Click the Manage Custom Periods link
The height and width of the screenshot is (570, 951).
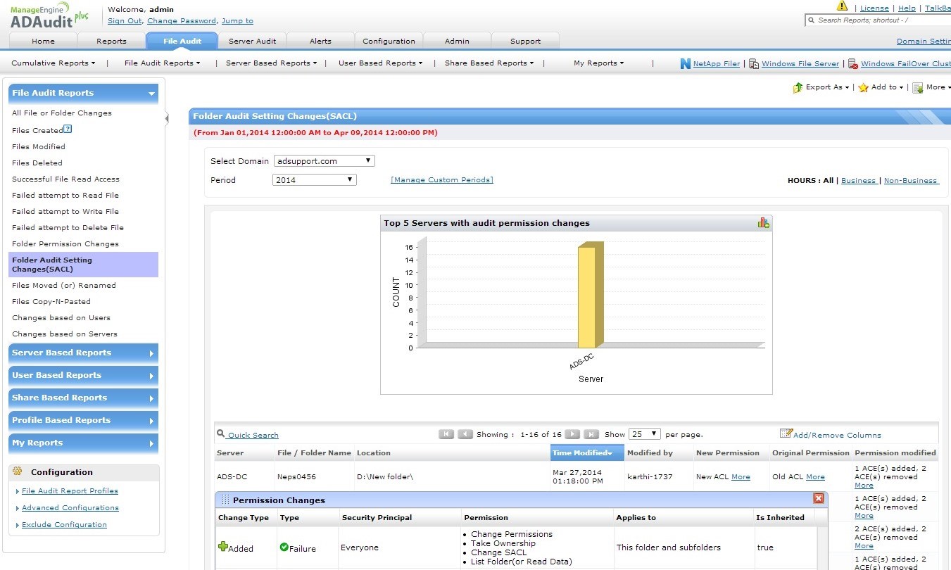click(441, 180)
